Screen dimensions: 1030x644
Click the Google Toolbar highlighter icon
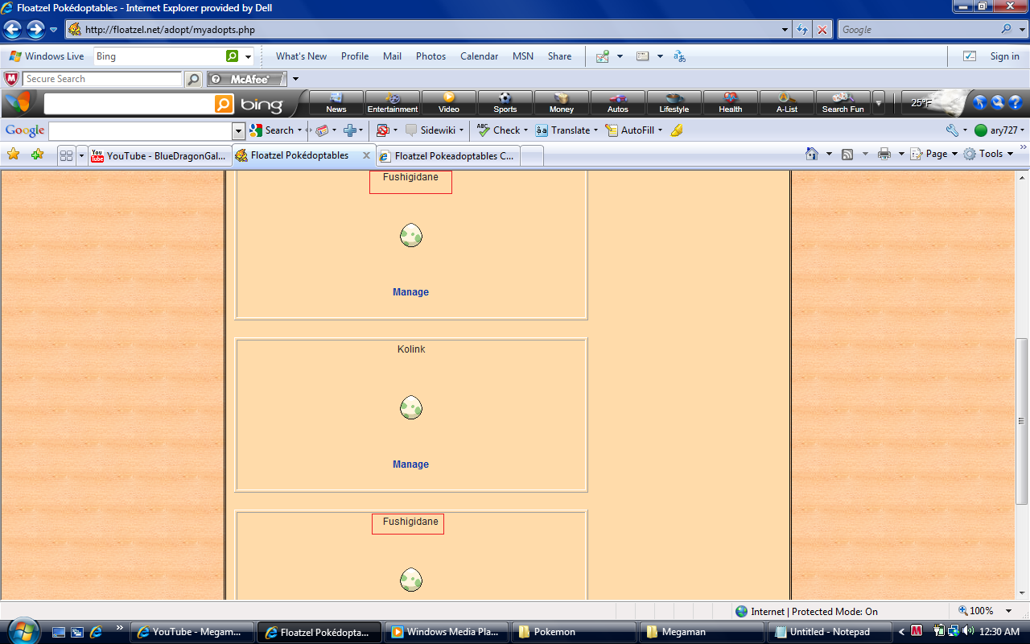point(677,130)
